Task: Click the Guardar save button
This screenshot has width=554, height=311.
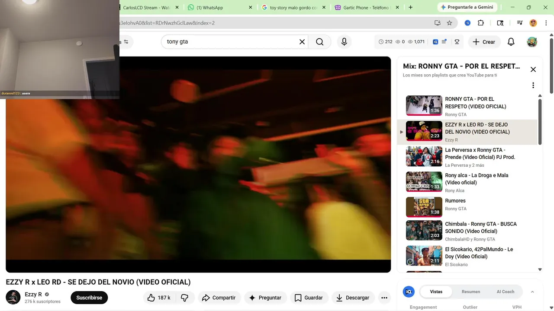Action: click(309, 298)
